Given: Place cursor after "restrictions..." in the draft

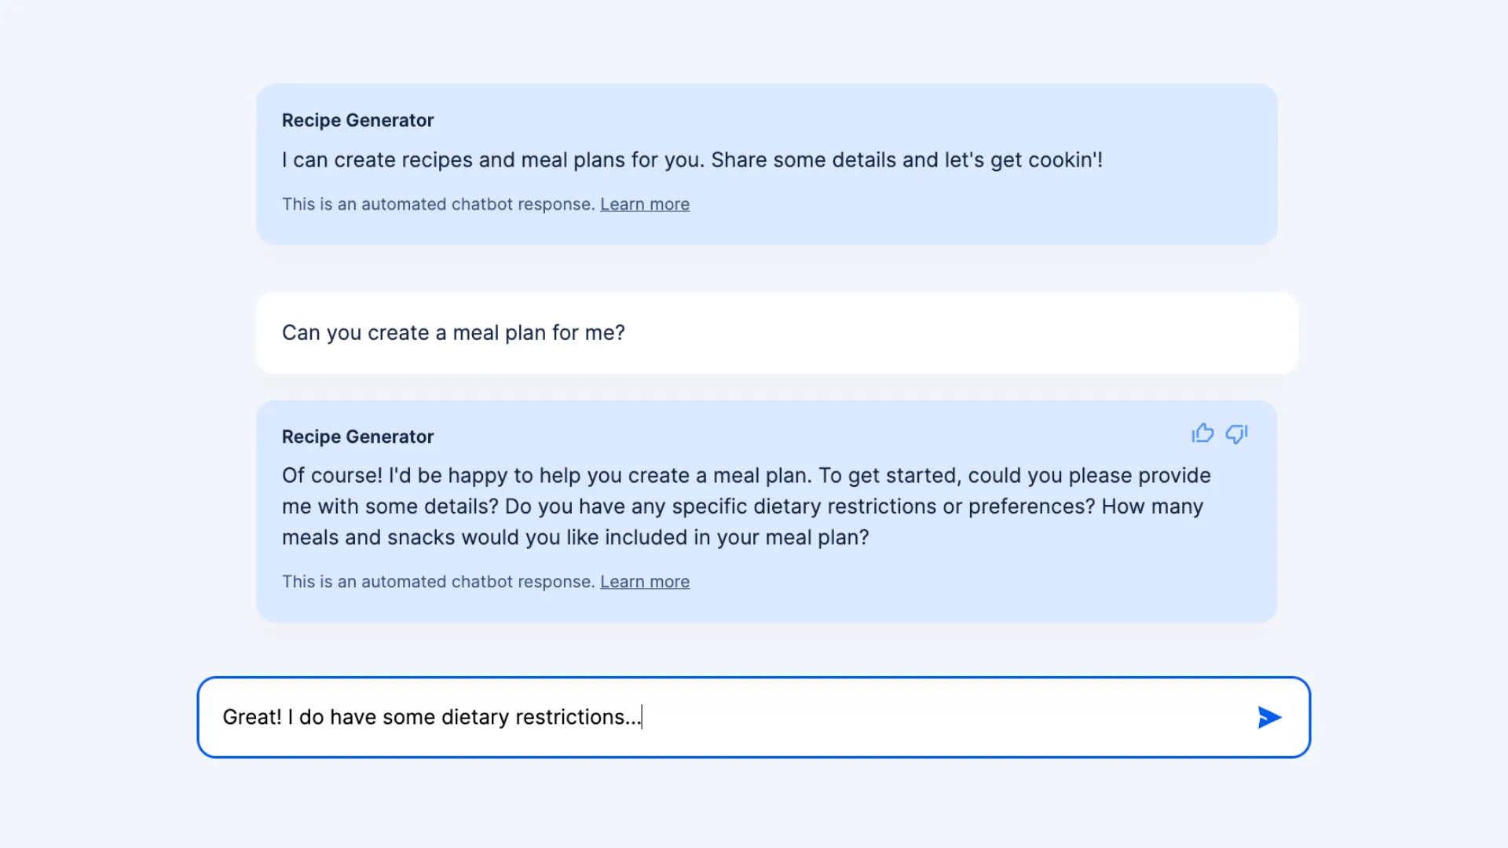Looking at the screenshot, I should point(642,717).
